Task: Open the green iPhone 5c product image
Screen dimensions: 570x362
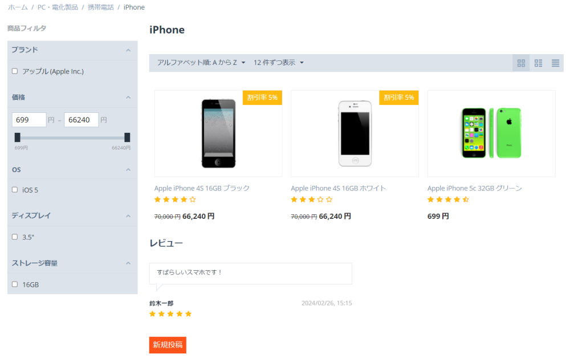Action: pos(491,133)
